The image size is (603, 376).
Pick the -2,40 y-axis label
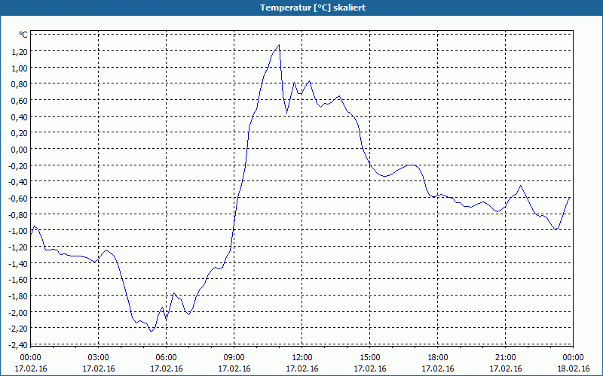[x=18, y=345]
